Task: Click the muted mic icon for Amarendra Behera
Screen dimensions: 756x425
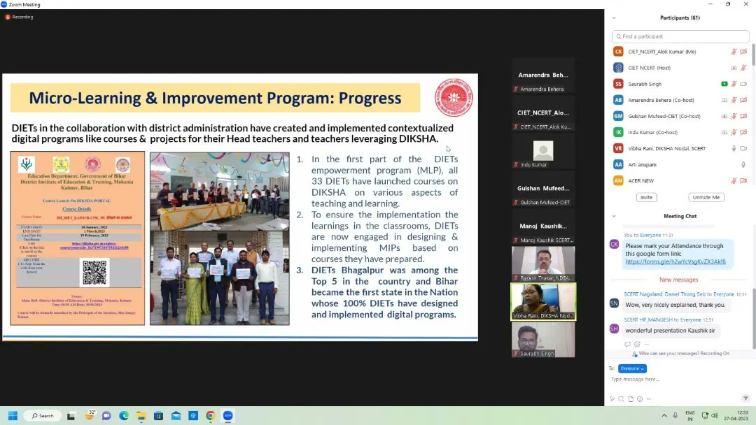Action: 734,100
